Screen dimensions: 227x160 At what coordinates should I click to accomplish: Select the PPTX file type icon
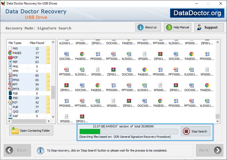click(10, 89)
